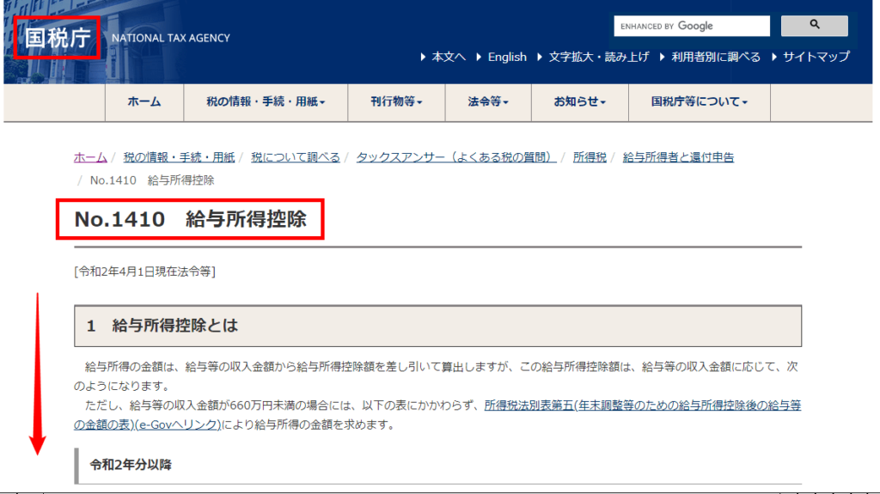Image resolution: width=880 pixels, height=494 pixels.
Task: Select ホーム in the navigation bar
Action: (144, 102)
